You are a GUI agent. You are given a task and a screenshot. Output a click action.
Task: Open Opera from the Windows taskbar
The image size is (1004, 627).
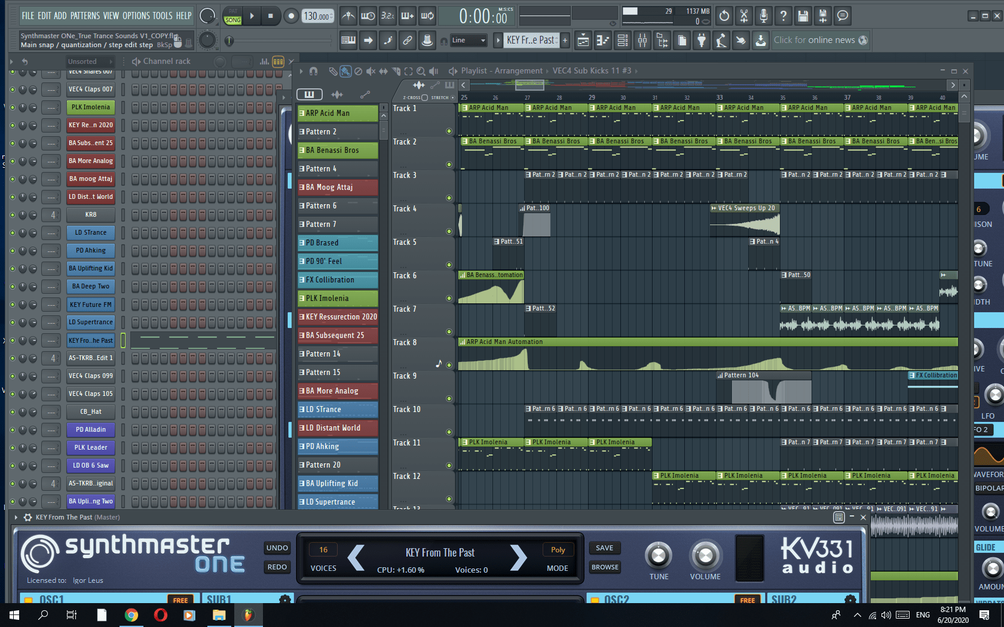coord(160,614)
